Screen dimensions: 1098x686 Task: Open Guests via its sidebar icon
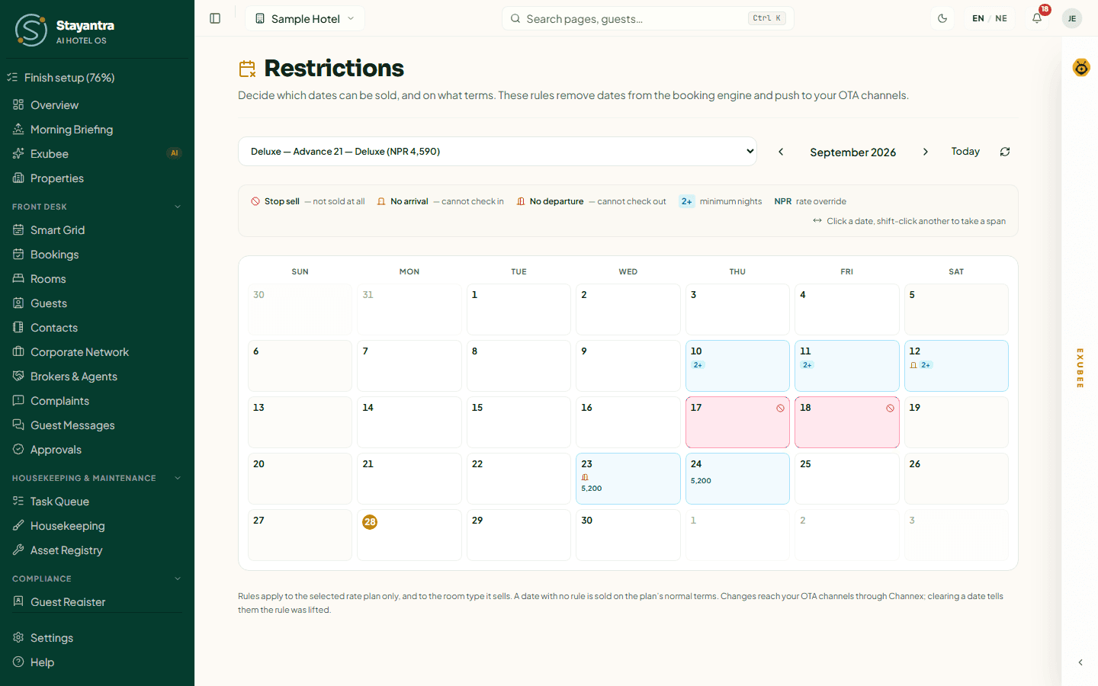click(x=18, y=303)
